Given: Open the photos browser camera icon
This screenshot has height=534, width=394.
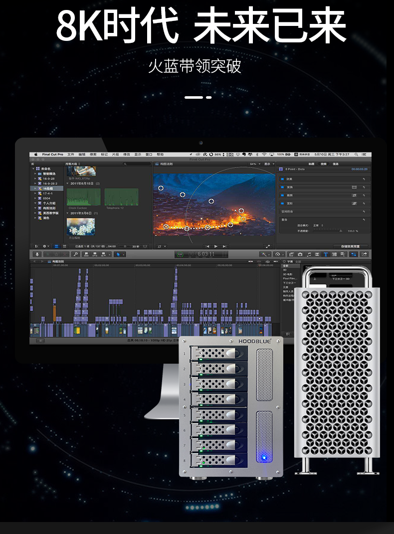Looking at the screenshot, I should (x=300, y=254).
